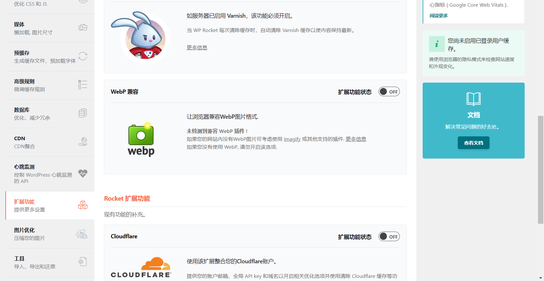Click the preload (预缓存) refresh icon
The width and height of the screenshot is (544, 281).
point(83,56)
